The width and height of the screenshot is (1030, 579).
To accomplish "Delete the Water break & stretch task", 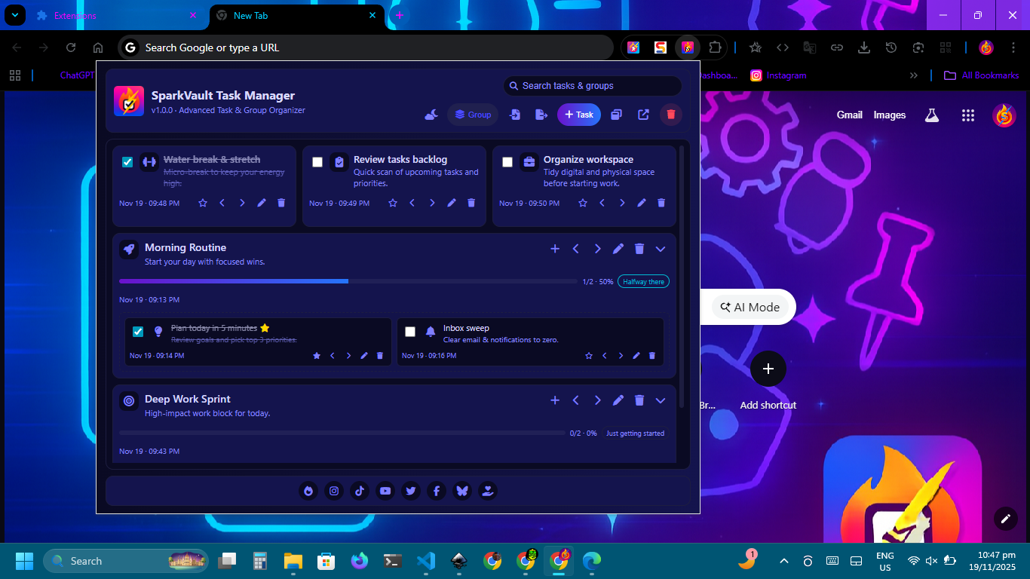I will [x=281, y=203].
